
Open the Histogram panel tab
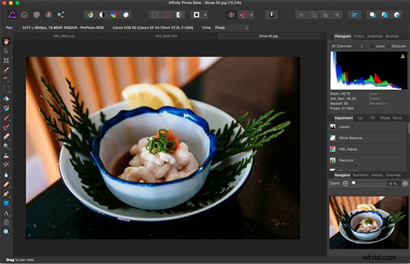[x=342, y=36]
